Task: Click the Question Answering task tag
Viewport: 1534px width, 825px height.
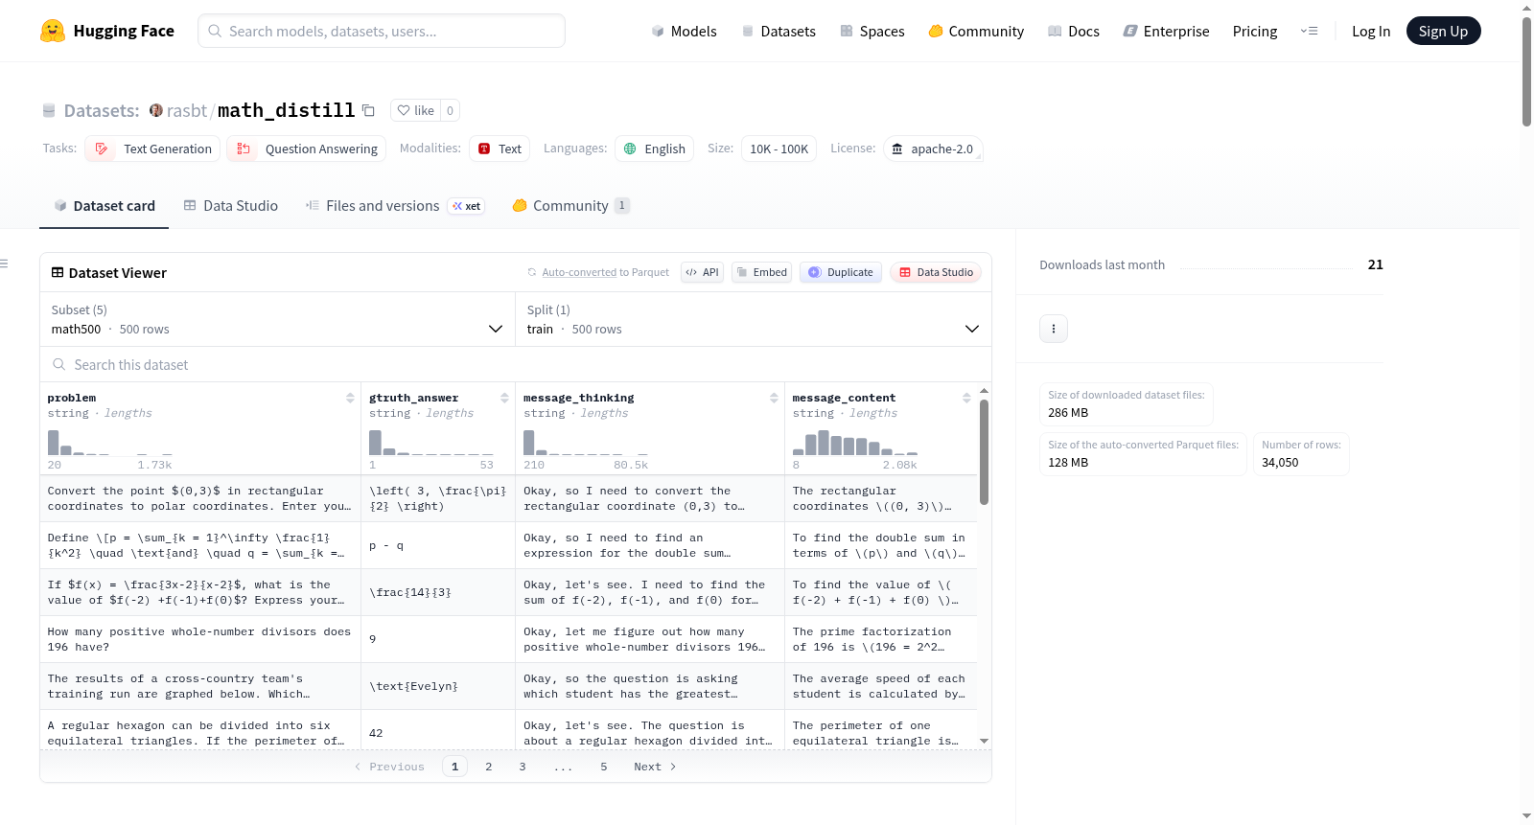Action: 307,149
